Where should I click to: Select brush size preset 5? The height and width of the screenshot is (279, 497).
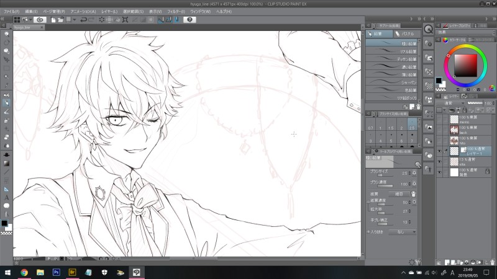pos(391,138)
